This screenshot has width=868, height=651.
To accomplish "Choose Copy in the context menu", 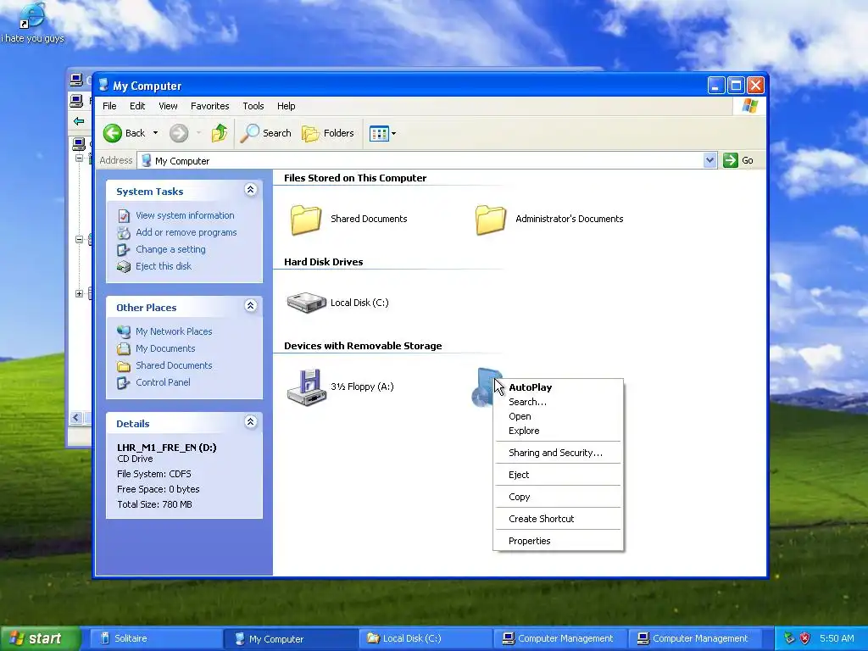I will click(x=558, y=497).
